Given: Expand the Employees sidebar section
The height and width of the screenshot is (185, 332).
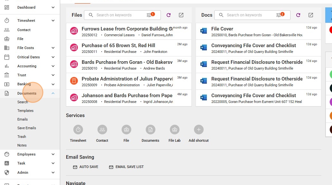Looking at the screenshot, I should point(53,154).
